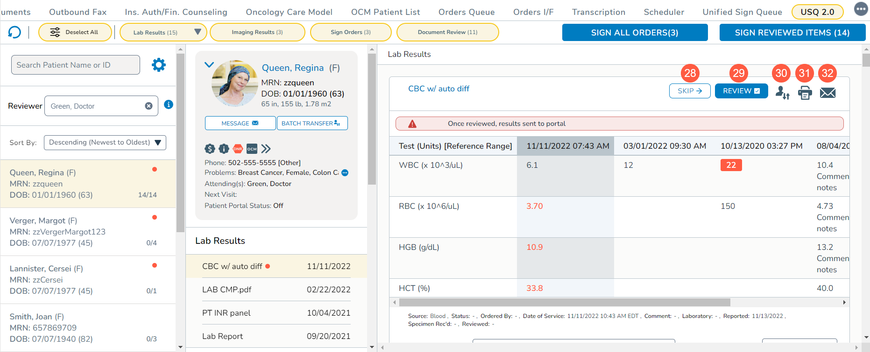Click the refresh icon in the toolbar
Screen dimensions: 870x352
point(14,32)
